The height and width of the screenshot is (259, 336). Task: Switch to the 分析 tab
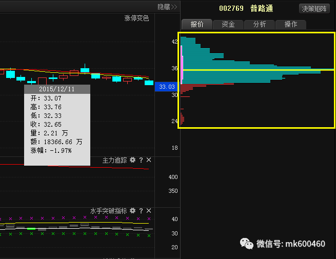(259, 24)
